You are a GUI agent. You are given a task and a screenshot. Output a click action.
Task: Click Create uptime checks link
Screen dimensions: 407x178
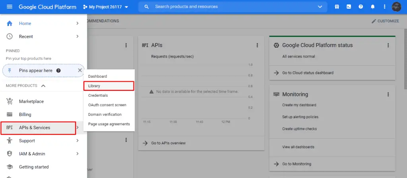[299, 129]
